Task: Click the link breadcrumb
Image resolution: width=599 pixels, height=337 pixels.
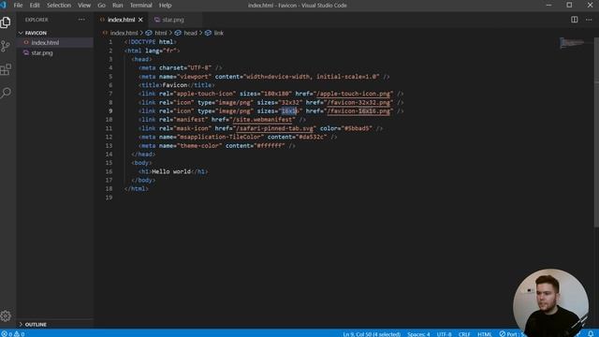Action: (x=218, y=34)
